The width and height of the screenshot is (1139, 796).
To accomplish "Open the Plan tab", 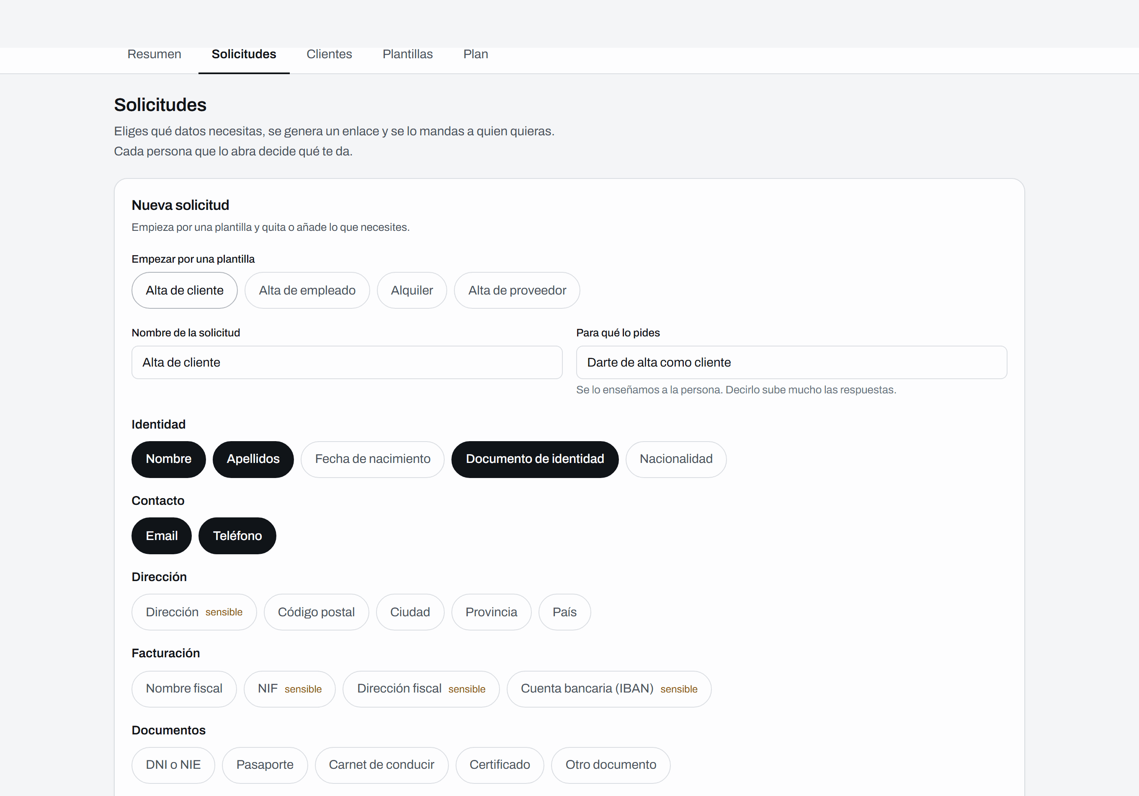I will (x=475, y=54).
